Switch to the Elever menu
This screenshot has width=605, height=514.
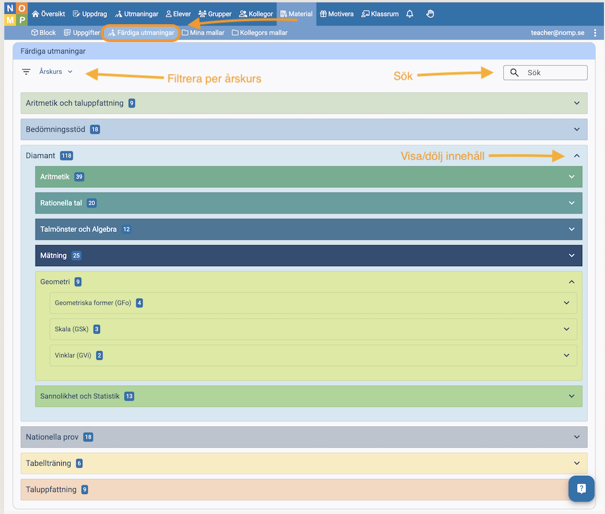point(178,14)
